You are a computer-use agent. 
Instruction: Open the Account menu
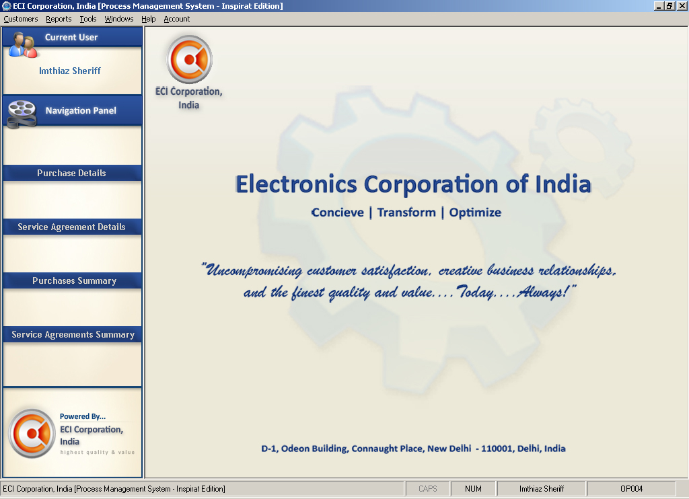coord(177,19)
